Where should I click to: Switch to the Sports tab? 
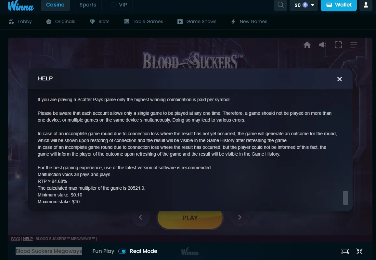[x=88, y=5]
